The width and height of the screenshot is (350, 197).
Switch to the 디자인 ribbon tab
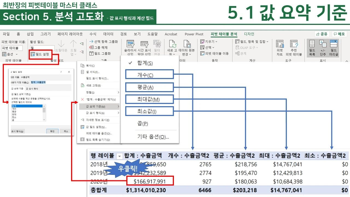coord(249,34)
